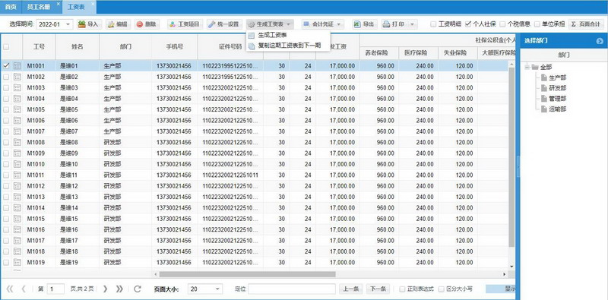Click the refresh table icon
This screenshot has height=300, width=608.
click(138, 289)
